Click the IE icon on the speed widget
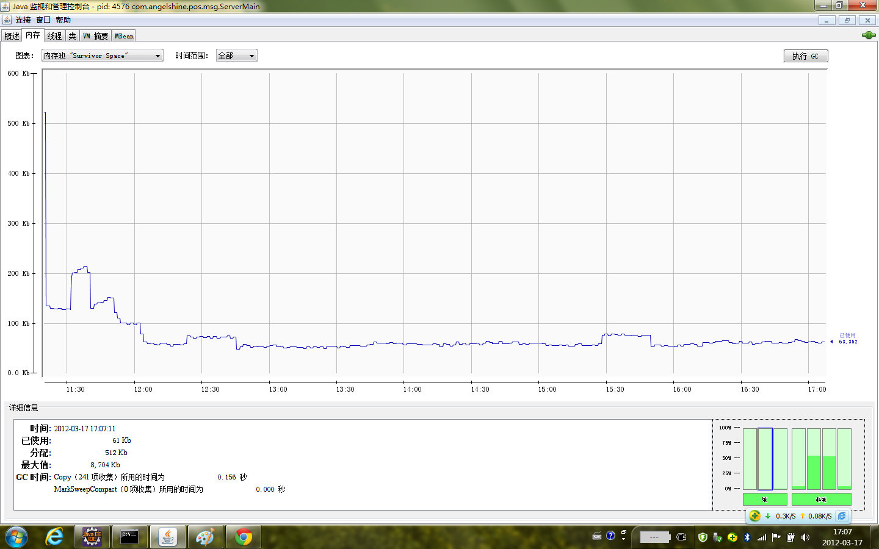This screenshot has width=879, height=549. (x=842, y=516)
